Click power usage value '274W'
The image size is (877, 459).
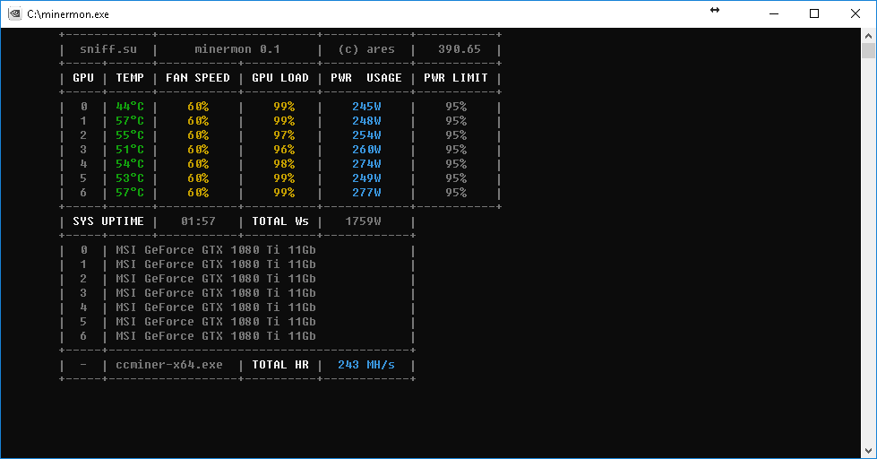366,164
